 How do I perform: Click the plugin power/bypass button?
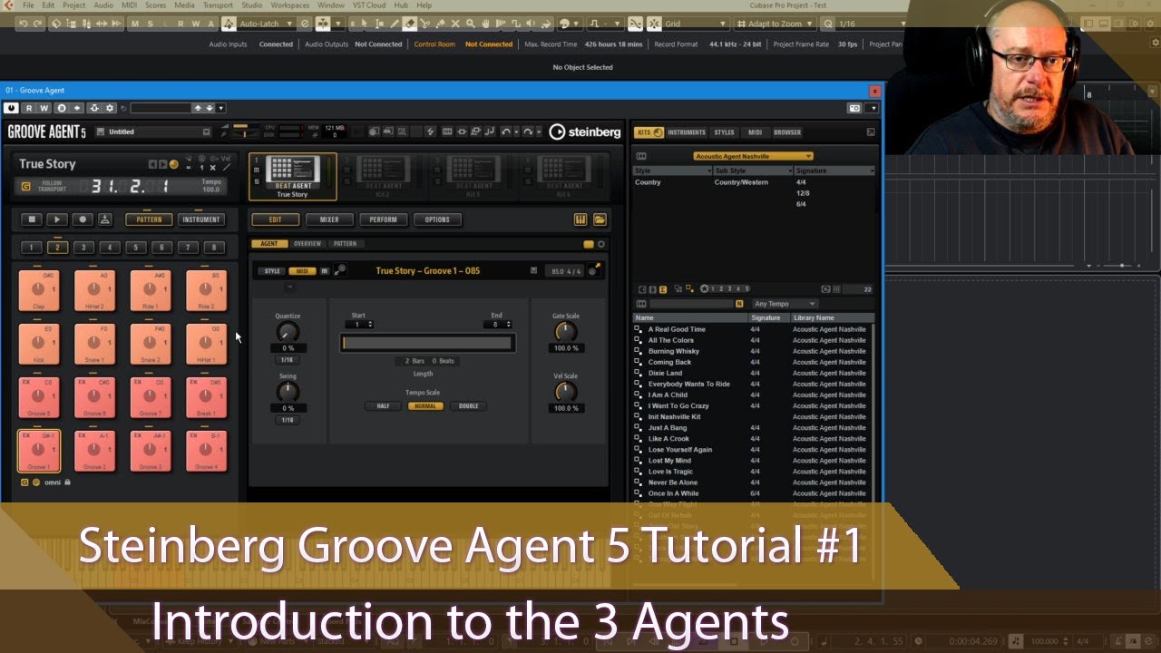click(12, 108)
